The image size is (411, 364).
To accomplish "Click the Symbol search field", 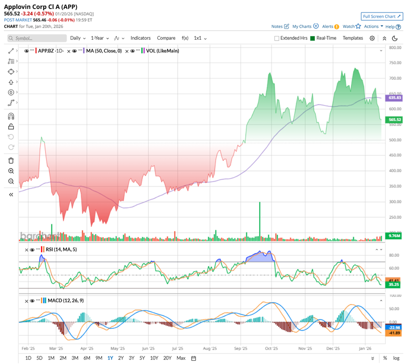I will coord(37,38).
